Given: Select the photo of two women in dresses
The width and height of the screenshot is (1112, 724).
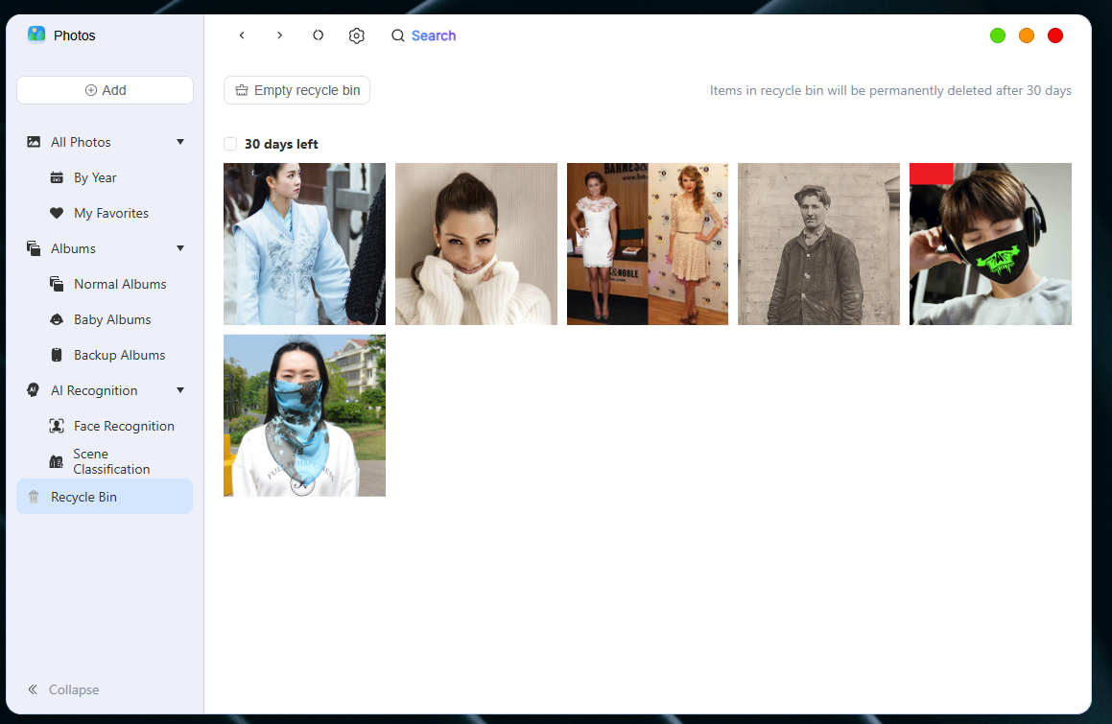Looking at the screenshot, I should click(648, 244).
